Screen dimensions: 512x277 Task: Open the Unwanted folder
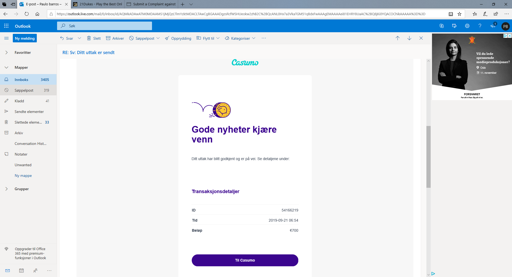tap(28, 165)
